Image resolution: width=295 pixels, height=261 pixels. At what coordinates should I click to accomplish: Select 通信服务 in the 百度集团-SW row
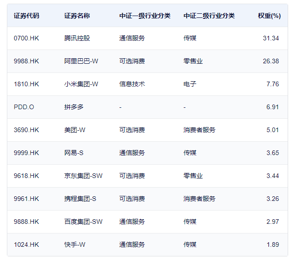(132, 222)
